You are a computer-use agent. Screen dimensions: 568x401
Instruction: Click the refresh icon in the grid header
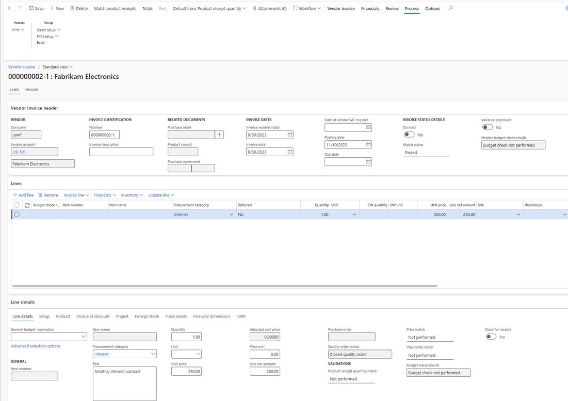26,205
